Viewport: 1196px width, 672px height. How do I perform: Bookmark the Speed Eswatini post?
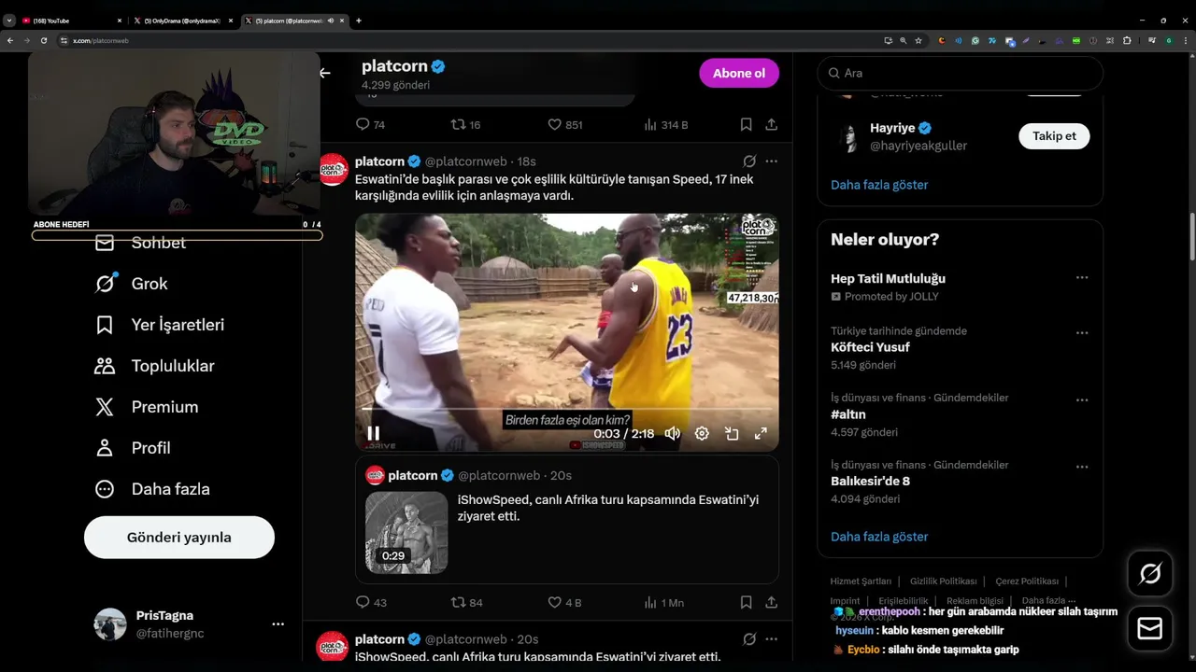(x=746, y=602)
